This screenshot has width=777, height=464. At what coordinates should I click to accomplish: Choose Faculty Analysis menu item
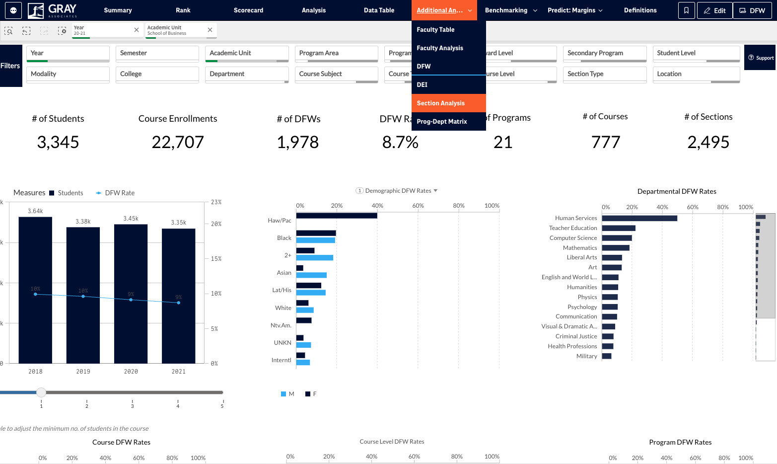click(x=449, y=48)
